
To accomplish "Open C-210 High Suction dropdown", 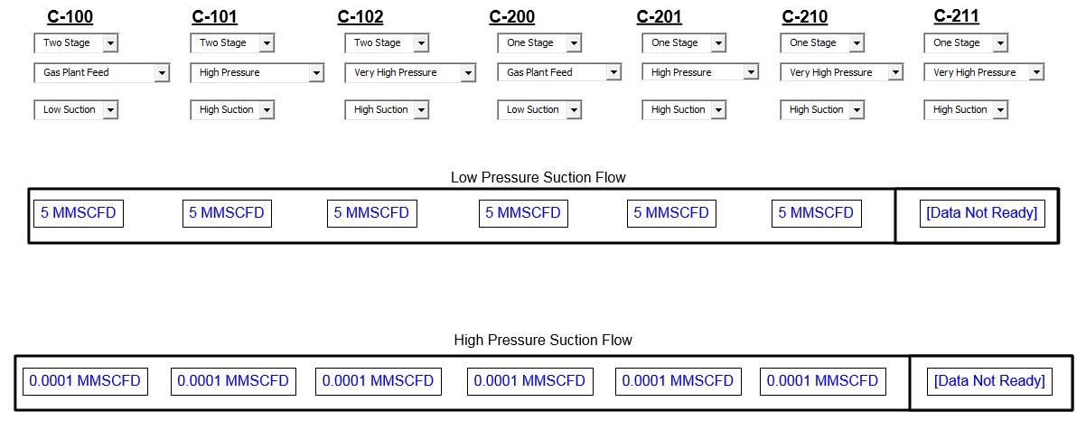I will click(822, 110).
